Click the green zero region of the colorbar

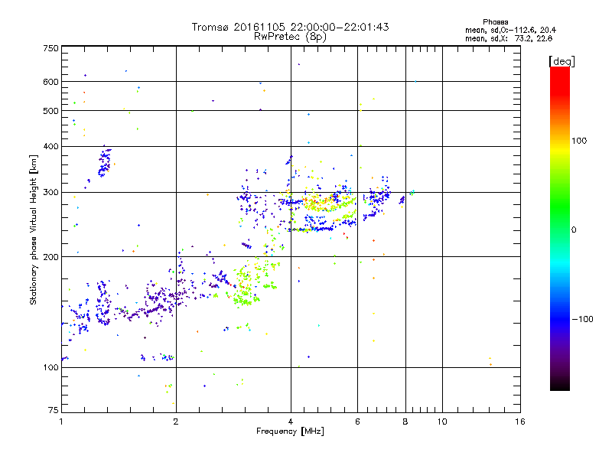560,229
